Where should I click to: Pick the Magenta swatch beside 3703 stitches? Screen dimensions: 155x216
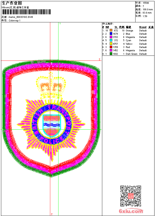111,37
